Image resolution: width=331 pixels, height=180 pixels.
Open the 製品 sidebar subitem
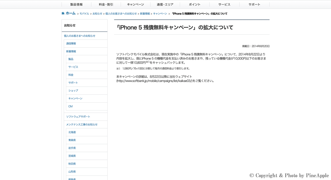click(71, 59)
